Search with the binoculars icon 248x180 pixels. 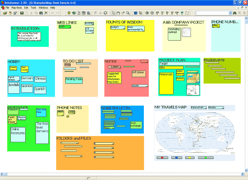click(x=235, y=13)
